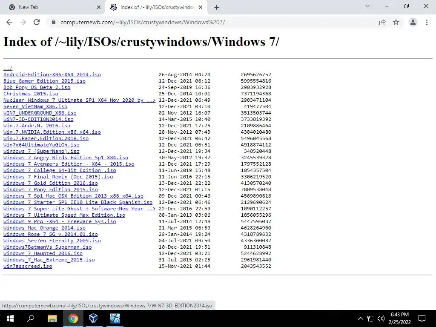Open a new tab with the plus button

coord(217,8)
